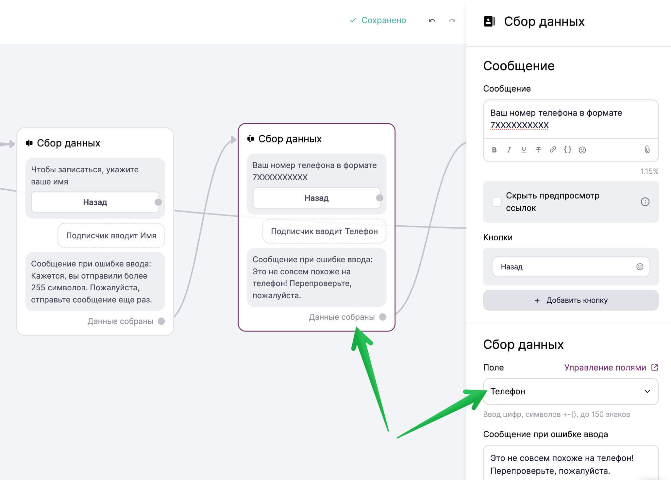Click the Добавить кнопку button

[x=571, y=300]
